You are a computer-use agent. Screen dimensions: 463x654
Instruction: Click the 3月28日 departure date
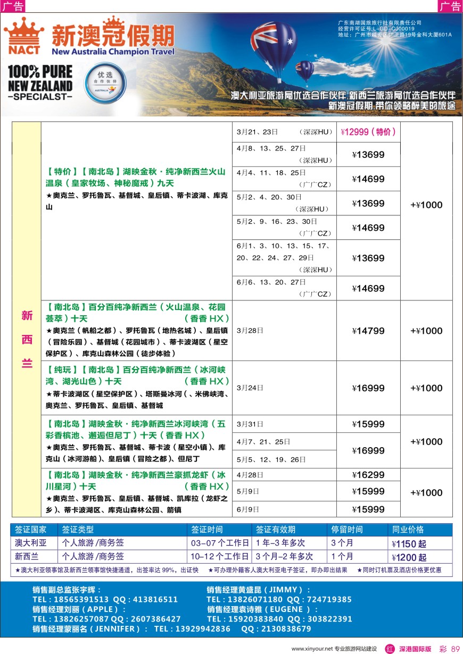point(250,330)
